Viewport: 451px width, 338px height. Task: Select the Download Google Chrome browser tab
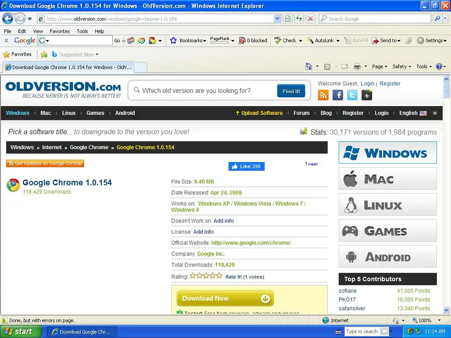click(68, 67)
